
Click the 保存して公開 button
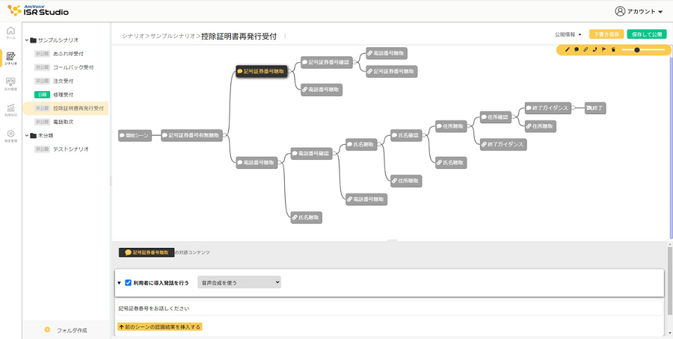647,34
